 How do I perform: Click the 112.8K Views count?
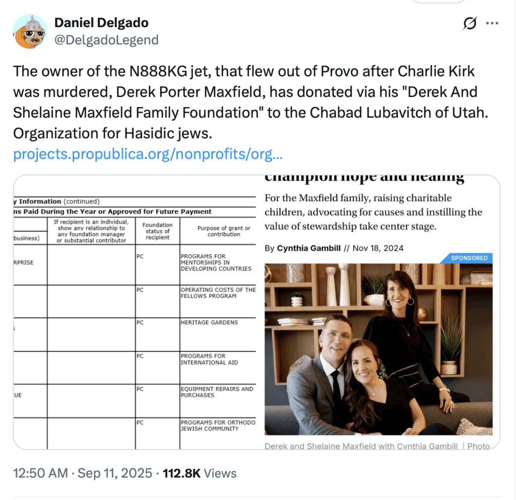click(200, 473)
